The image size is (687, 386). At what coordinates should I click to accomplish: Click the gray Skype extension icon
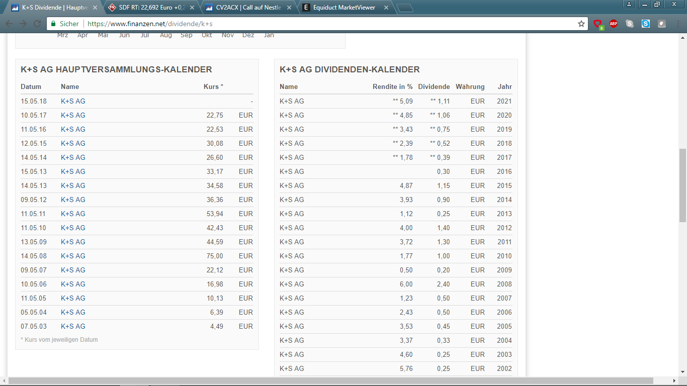(x=630, y=24)
